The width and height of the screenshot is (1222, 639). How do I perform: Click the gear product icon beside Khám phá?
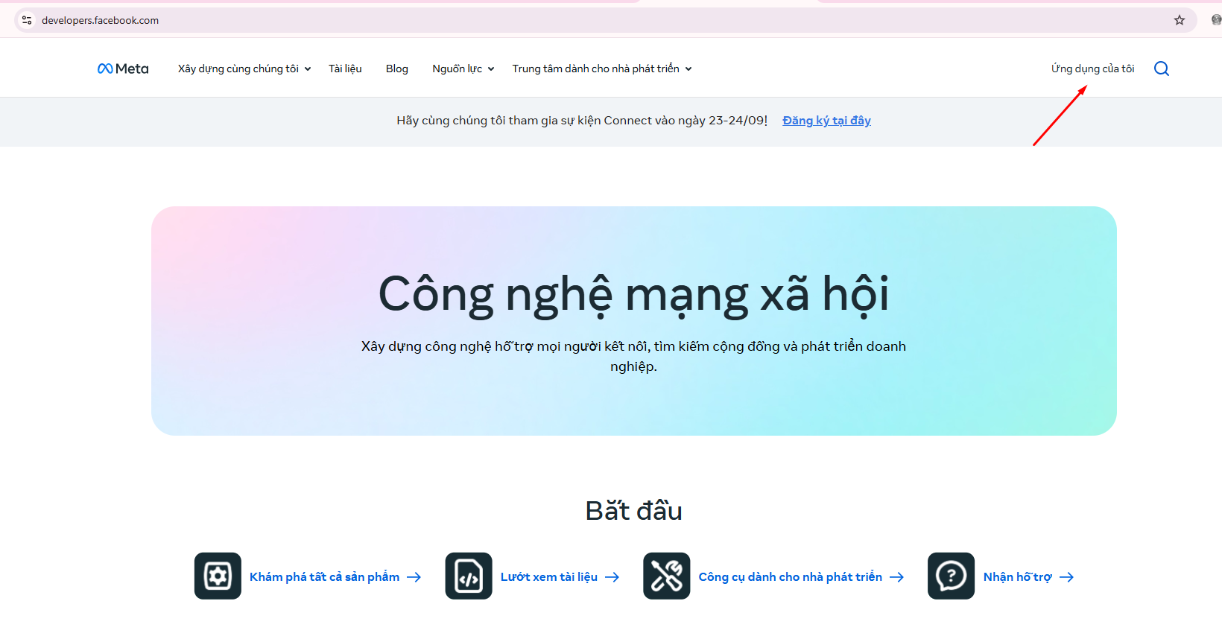tap(218, 576)
